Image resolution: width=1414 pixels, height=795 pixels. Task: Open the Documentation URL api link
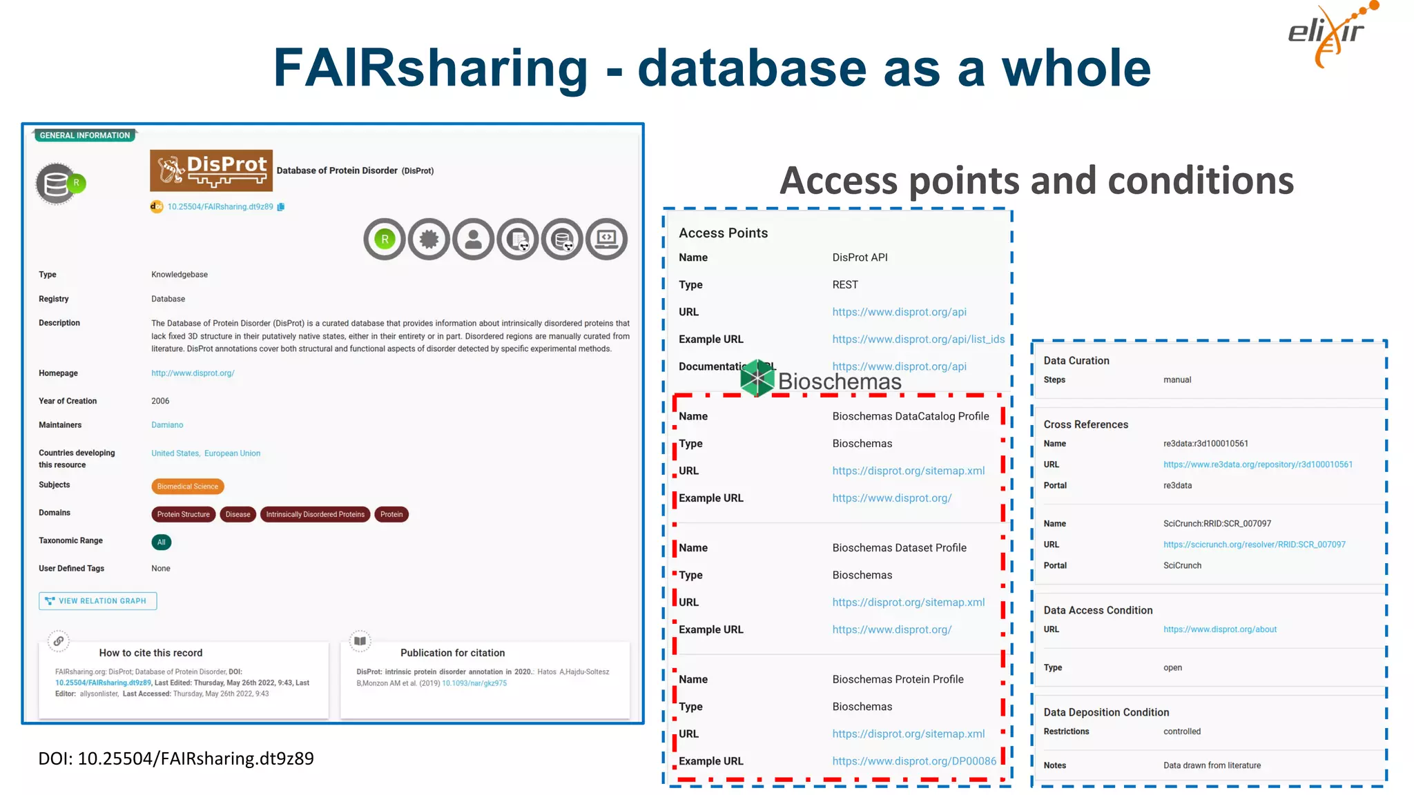click(899, 366)
